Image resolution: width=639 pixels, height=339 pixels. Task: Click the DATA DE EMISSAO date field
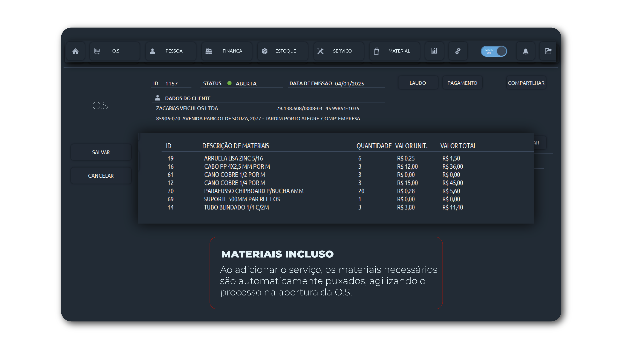(349, 84)
